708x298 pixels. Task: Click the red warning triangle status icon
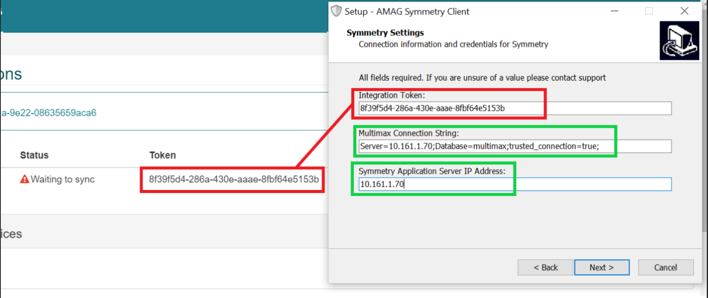click(25, 179)
